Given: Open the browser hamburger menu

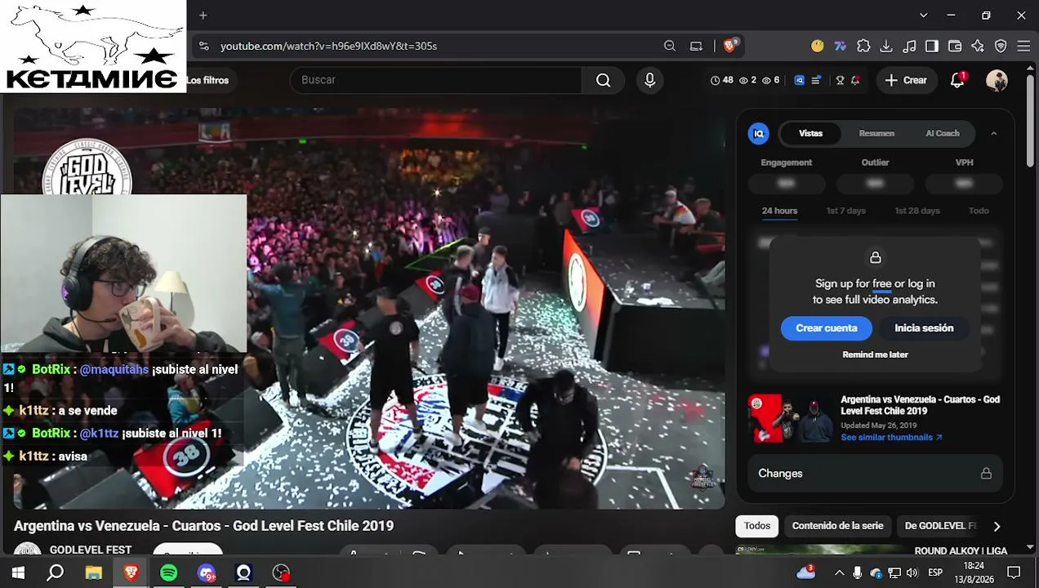Looking at the screenshot, I should pos(1023,46).
